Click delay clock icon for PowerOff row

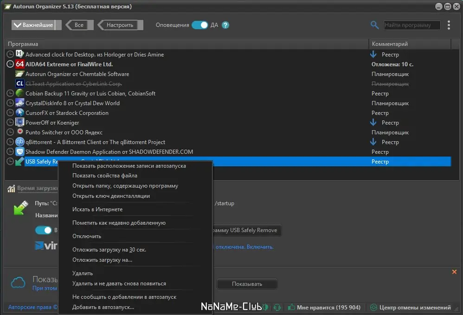[x=10, y=123]
